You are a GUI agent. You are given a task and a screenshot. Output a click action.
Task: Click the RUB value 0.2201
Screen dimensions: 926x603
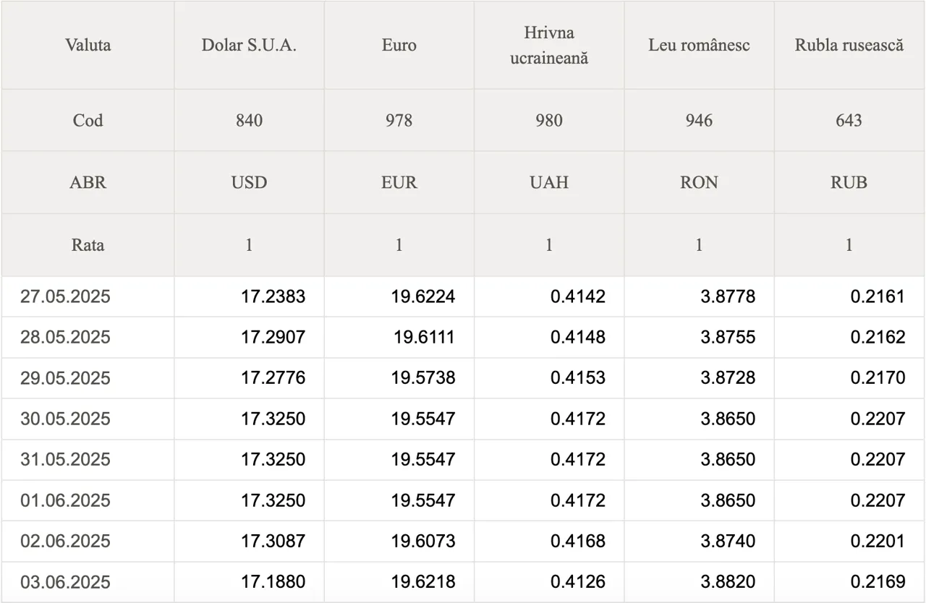coord(878,541)
